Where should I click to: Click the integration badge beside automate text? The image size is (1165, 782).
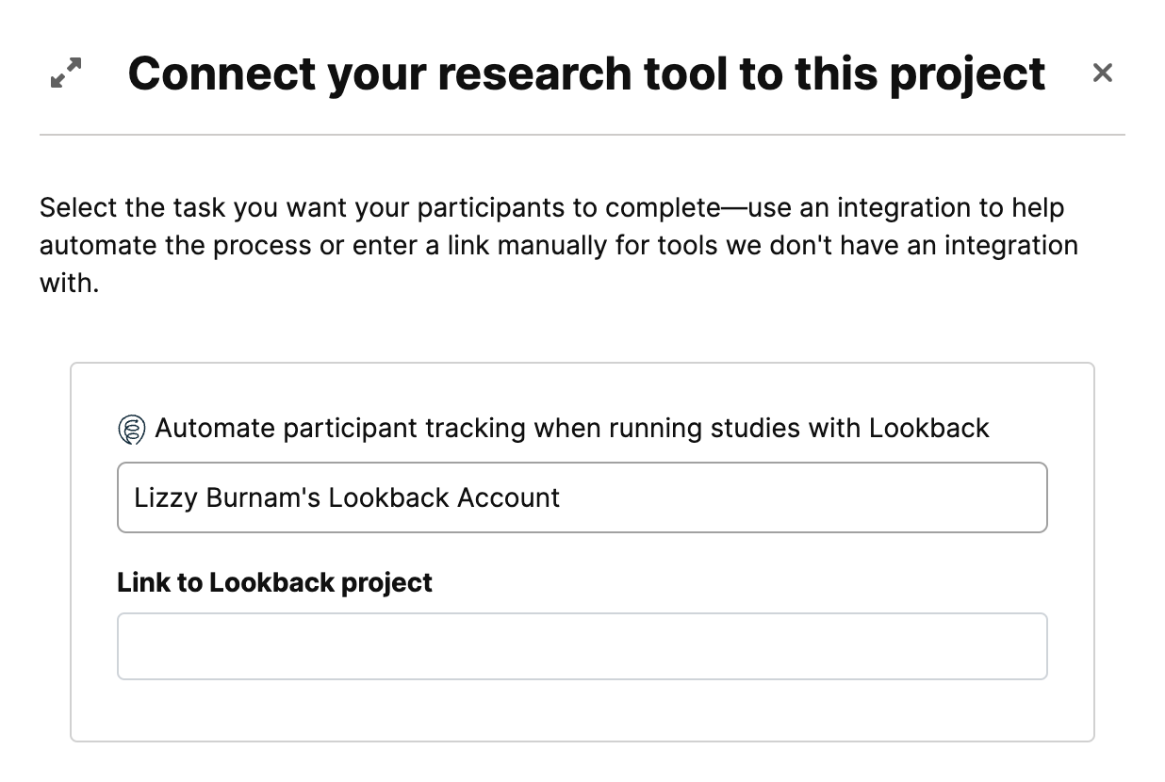133,428
